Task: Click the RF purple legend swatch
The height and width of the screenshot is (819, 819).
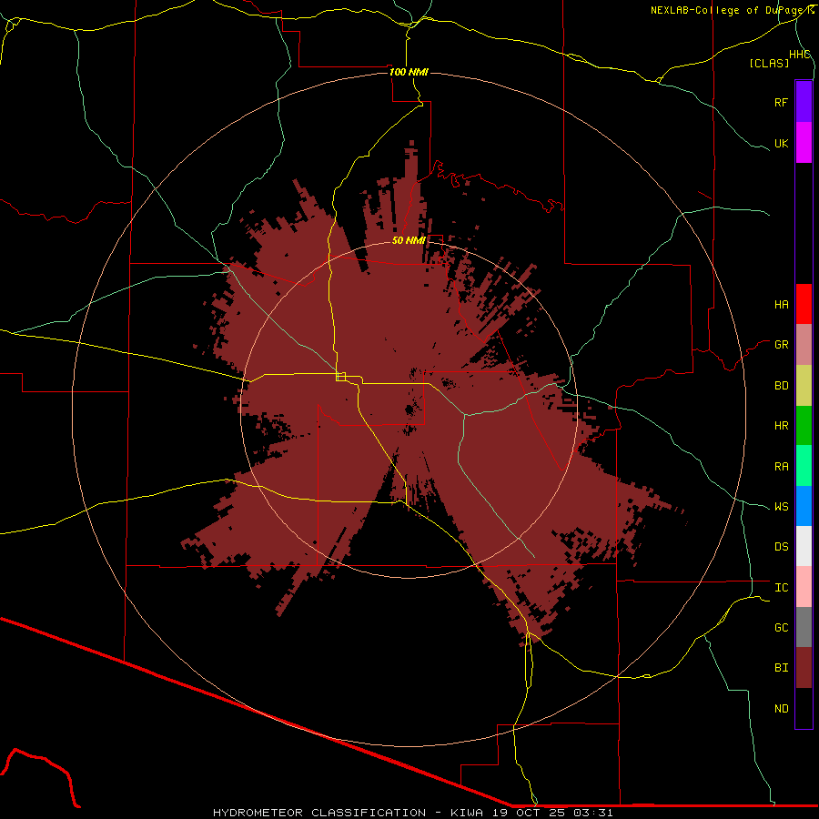Action: point(804,102)
